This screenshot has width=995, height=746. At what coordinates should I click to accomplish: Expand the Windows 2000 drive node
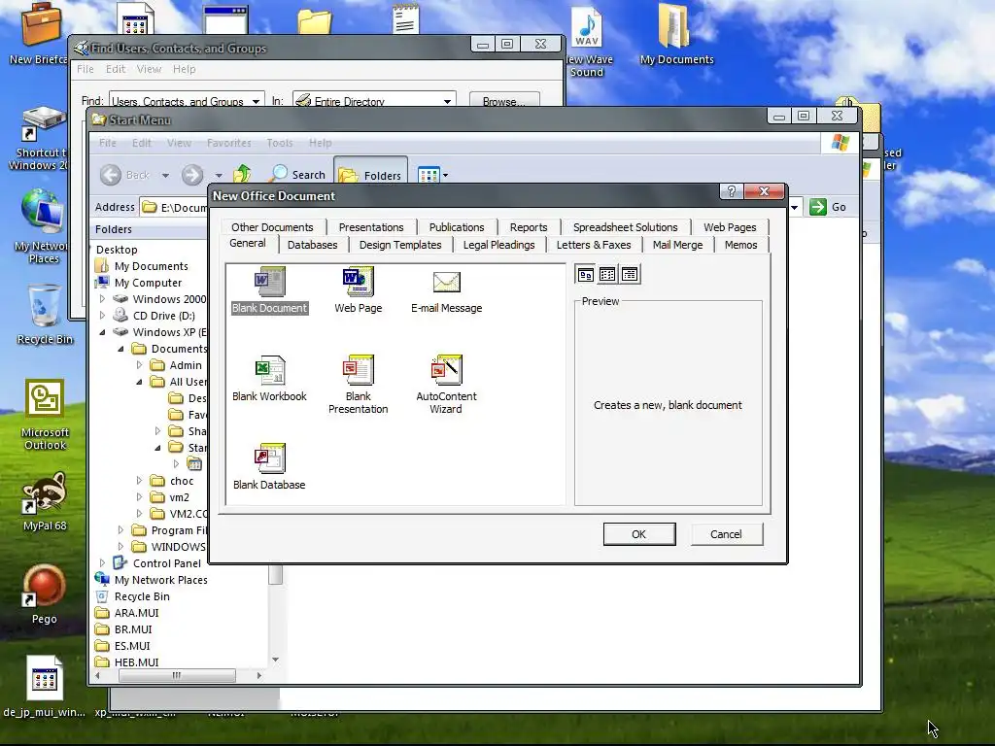coord(103,299)
